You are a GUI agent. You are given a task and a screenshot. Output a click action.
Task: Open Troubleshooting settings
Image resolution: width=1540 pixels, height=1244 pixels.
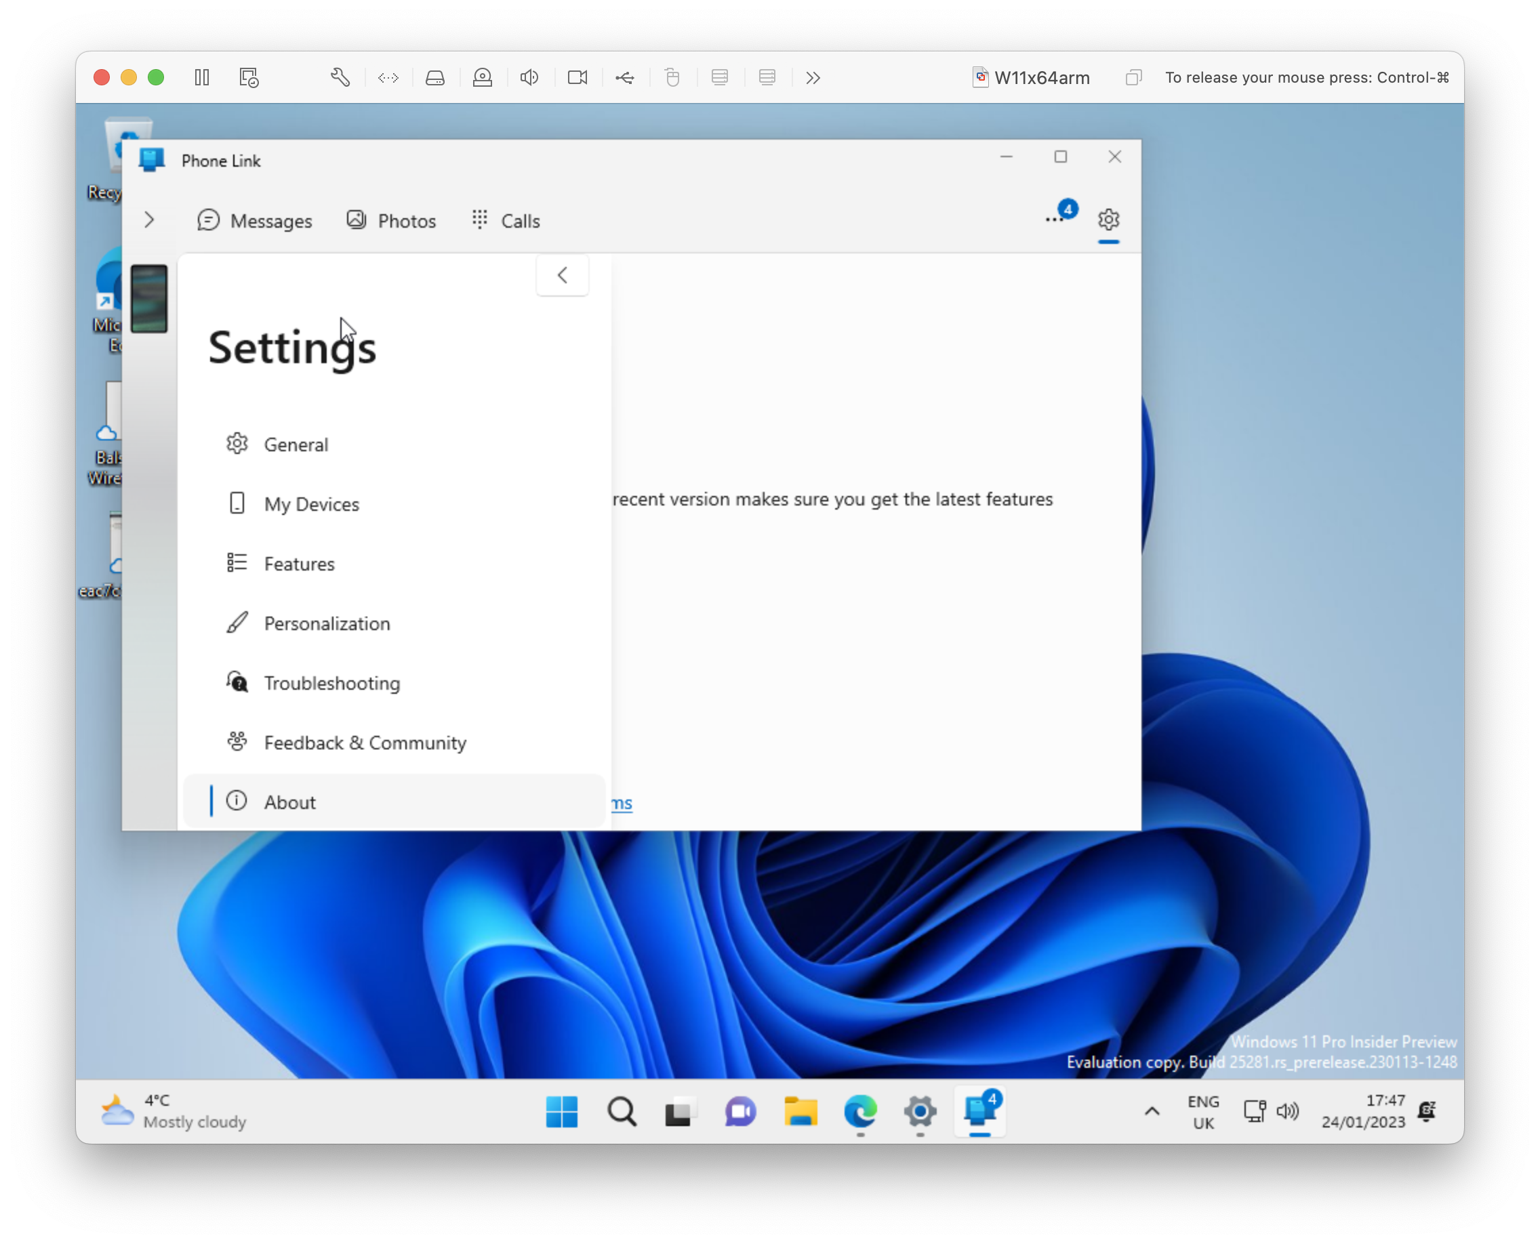tap(331, 683)
